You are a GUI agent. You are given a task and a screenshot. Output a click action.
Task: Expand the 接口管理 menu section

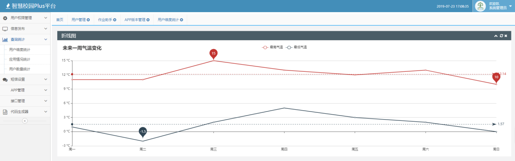(25, 101)
